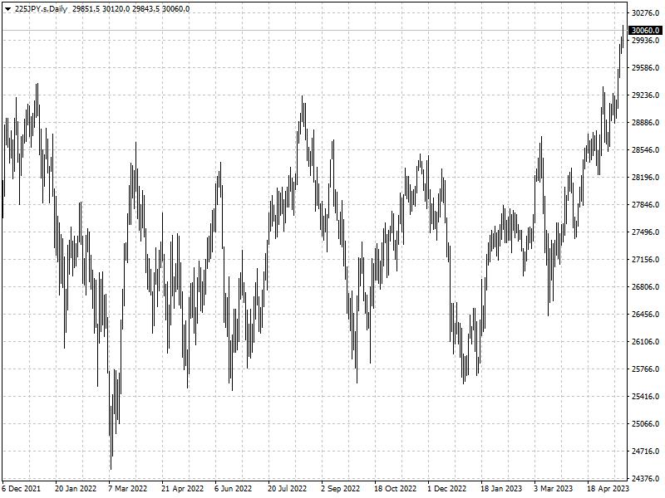The width and height of the screenshot is (665, 498).
Task: Click the 18 Oct 2022 date label
Action: (x=395, y=489)
